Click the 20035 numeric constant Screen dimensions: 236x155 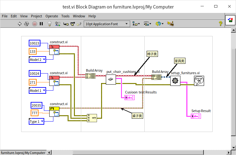point(36,105)
